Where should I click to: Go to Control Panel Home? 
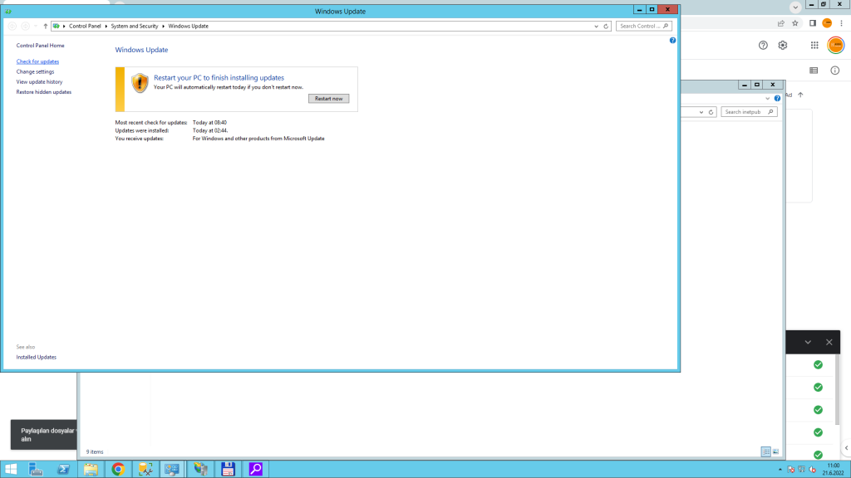pos(40,46)
